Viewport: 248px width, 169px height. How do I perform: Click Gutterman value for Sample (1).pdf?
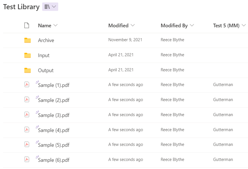pyautogui.click(x=223, y=85)
